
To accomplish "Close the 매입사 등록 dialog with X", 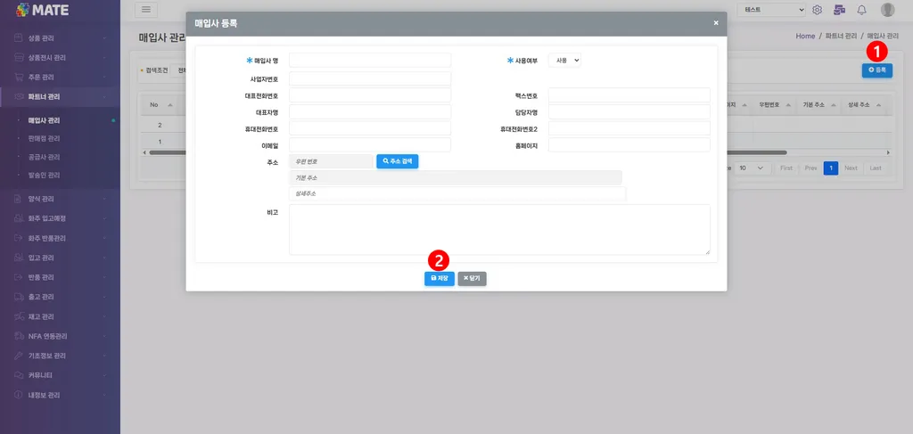I will tap(716, 23).
